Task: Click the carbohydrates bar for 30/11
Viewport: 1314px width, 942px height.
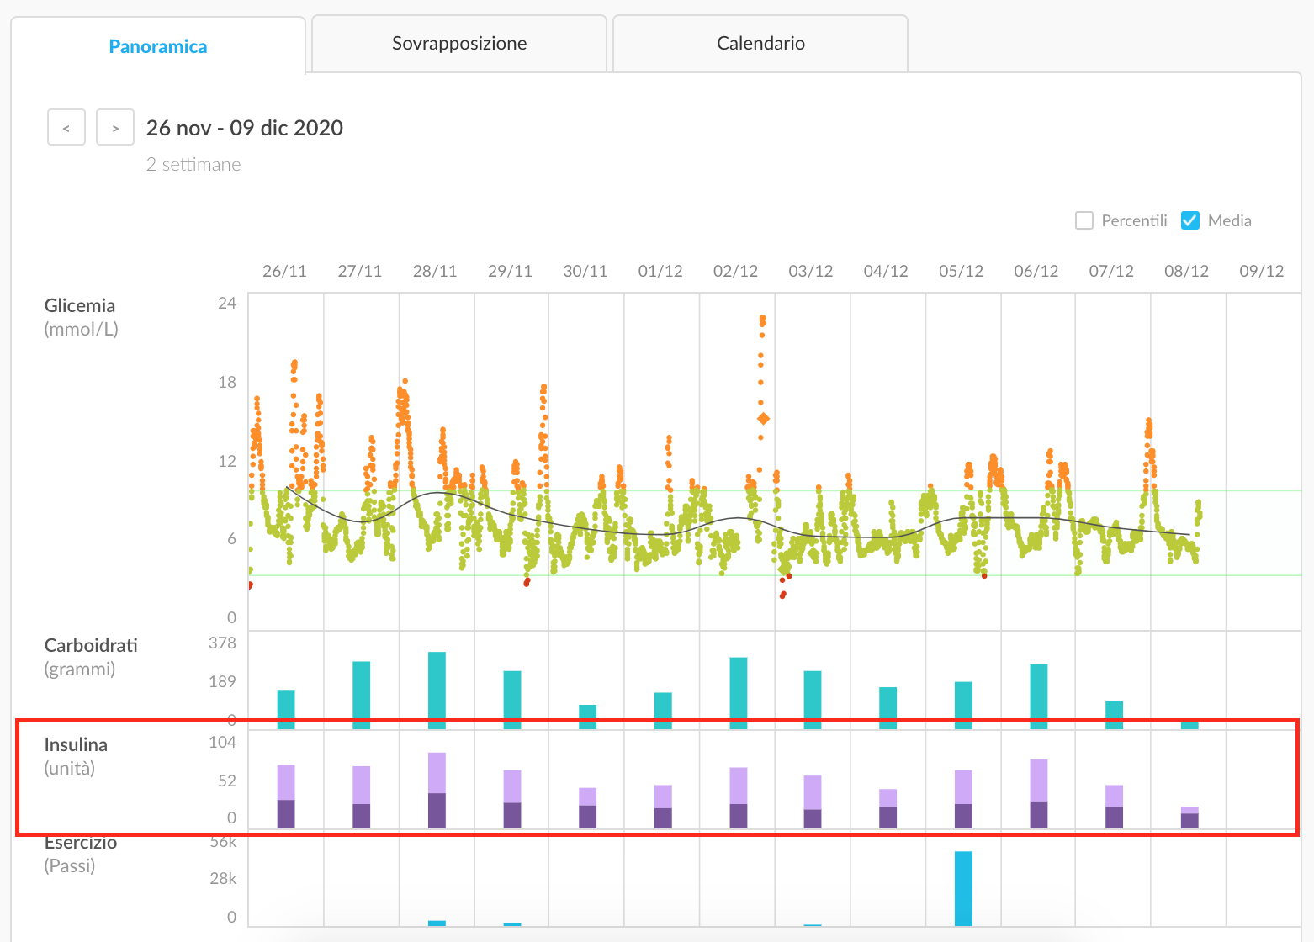Action: [x=587, y=715]
